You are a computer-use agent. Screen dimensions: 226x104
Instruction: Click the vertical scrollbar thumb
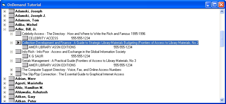point(222,39)
